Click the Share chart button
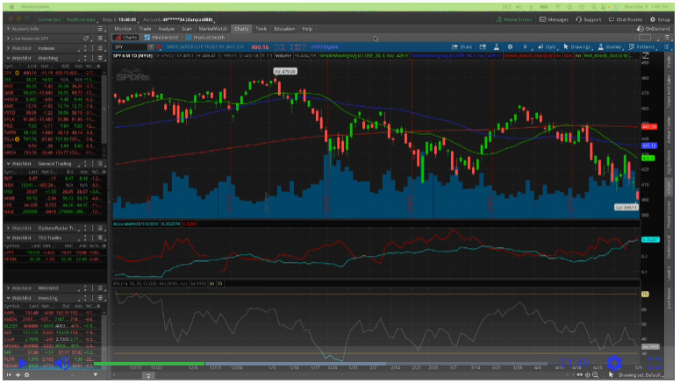Image resolution: width=680 pixels, height=383 pixels. (462, 46)
